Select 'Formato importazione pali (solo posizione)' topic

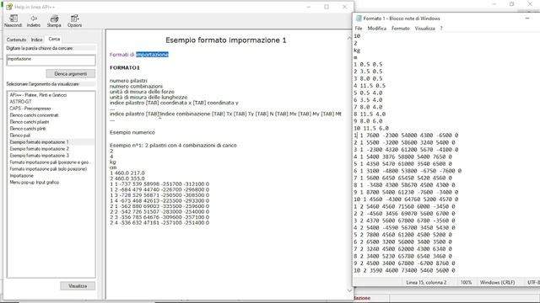click(x=48, y=169)
